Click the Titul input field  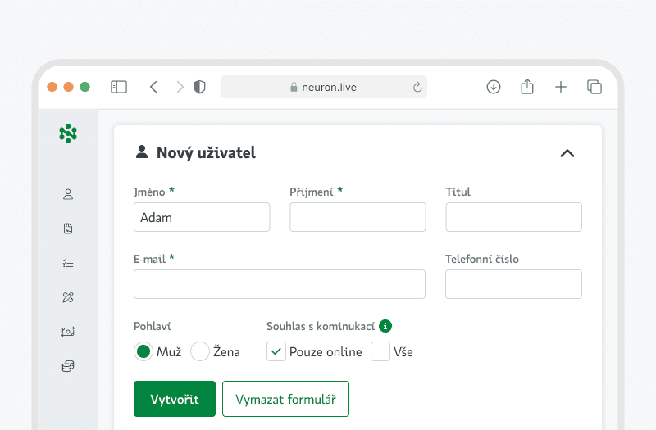(x=514, y=217)
